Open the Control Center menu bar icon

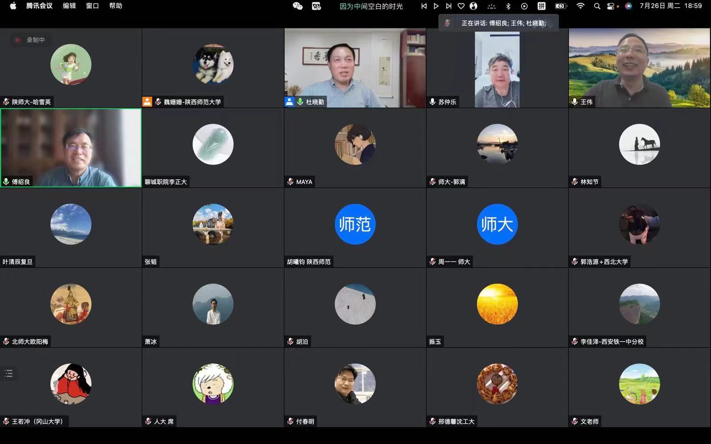pos(611,6)
